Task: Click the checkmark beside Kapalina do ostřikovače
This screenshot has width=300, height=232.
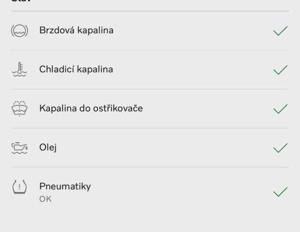Action: point(281,109)
